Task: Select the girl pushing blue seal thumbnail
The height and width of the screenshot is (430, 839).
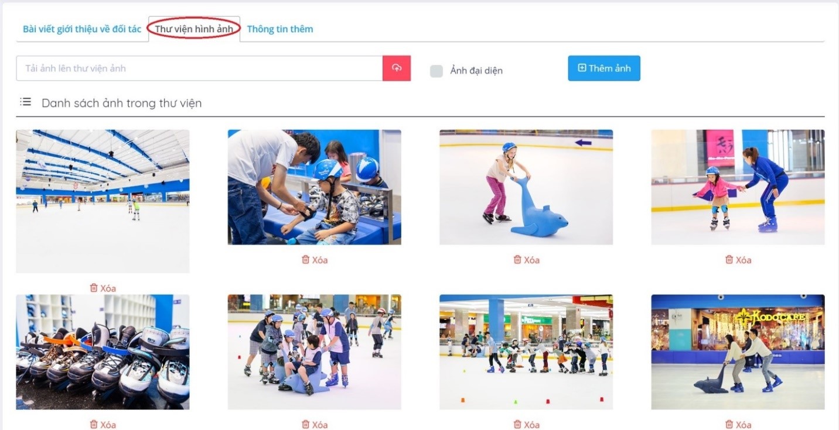Action: coord(526,187)
